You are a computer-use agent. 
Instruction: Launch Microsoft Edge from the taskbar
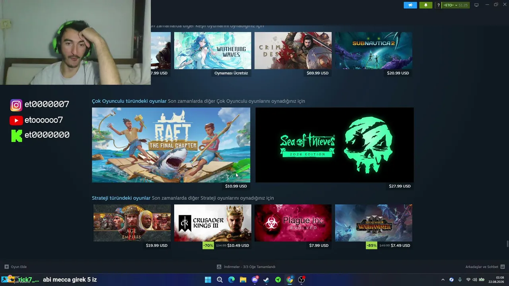tap(231, 280)
